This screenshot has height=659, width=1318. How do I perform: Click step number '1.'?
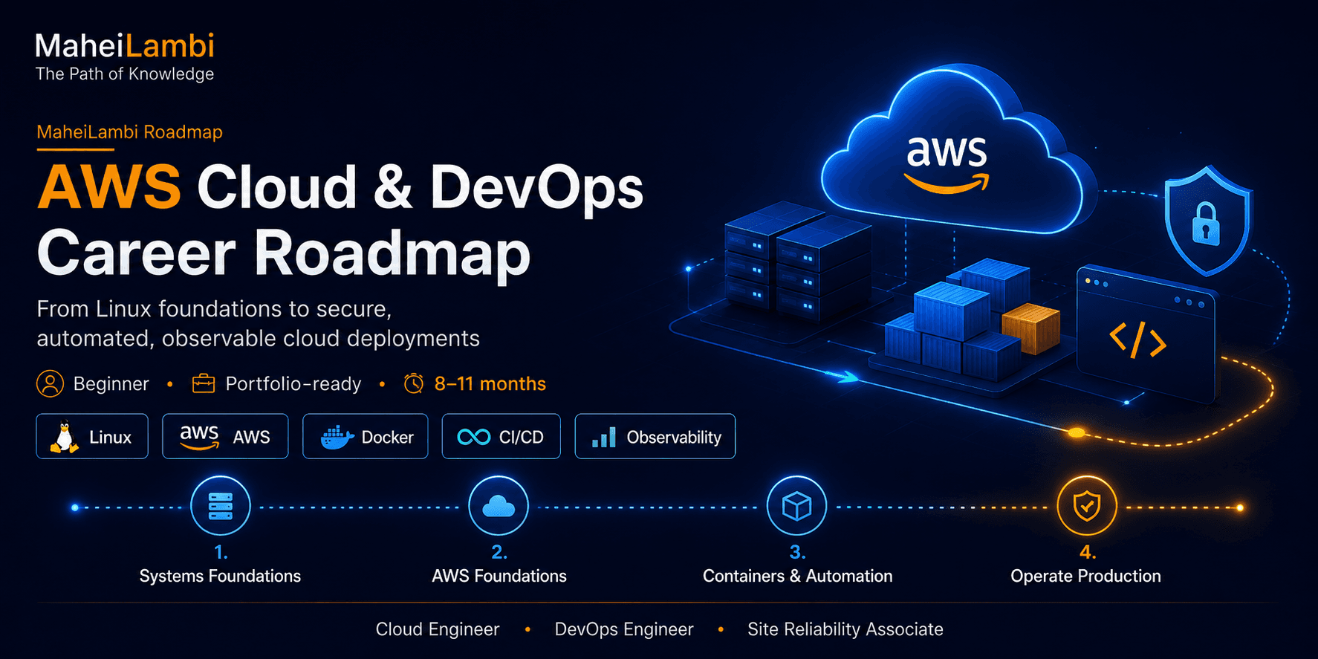(221, 552)
